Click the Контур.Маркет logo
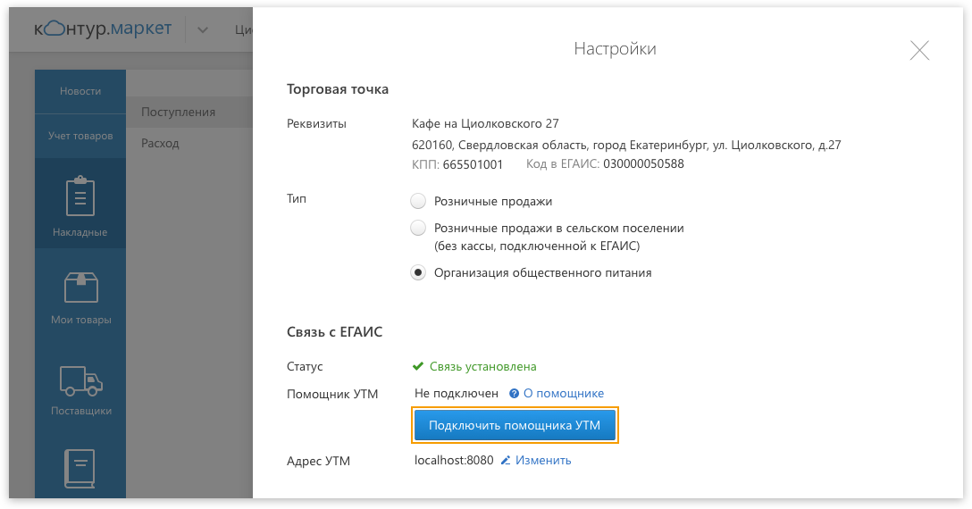Screen dimensions: 972x509 103,29
